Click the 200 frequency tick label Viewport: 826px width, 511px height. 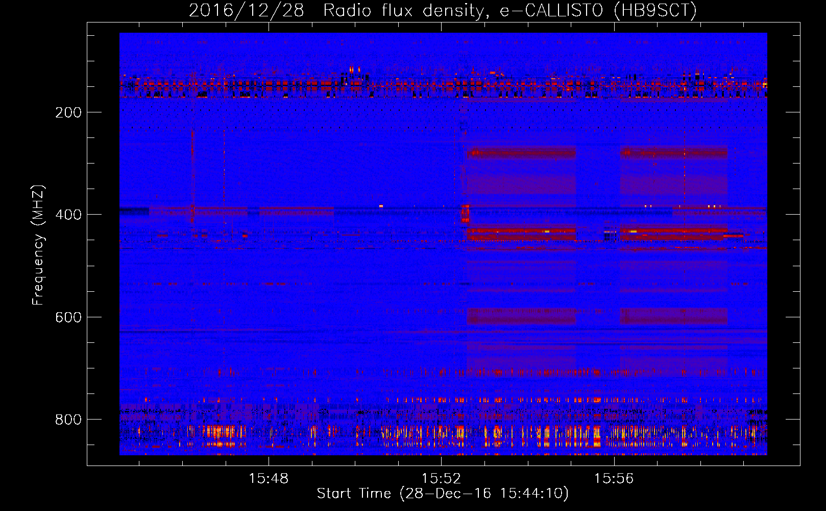pos(68,112)
